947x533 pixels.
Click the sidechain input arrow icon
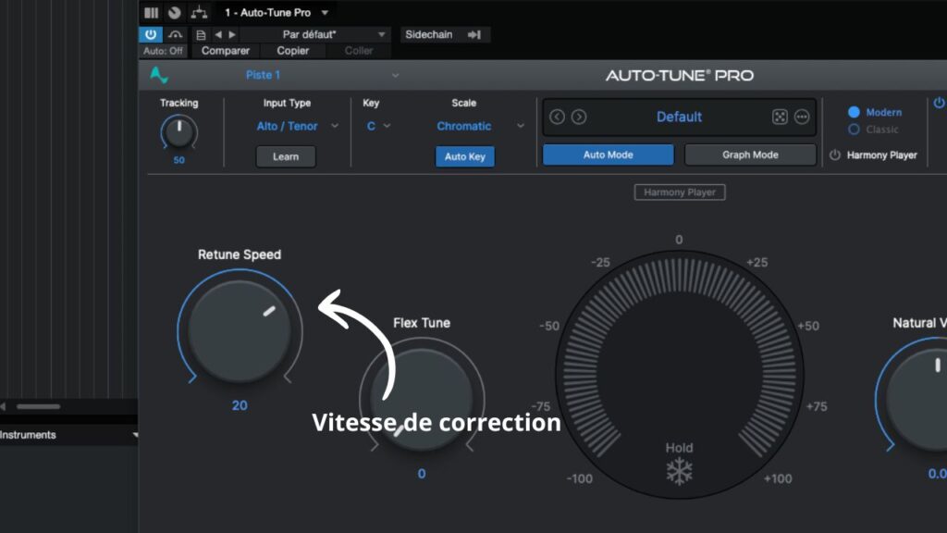click(474, 34)
